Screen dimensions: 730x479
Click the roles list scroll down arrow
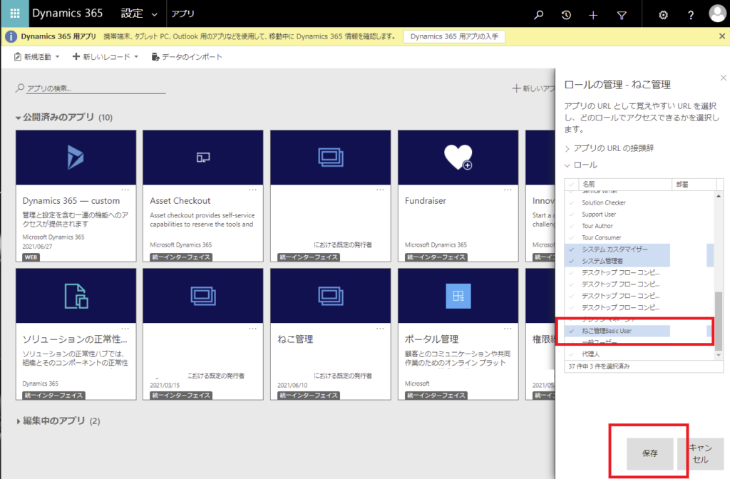coord(719,355)
